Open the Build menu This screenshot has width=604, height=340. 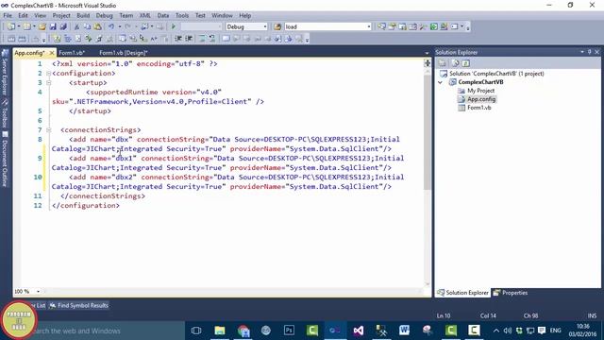coord(83,15)
